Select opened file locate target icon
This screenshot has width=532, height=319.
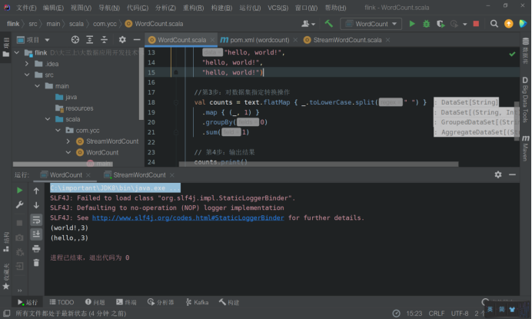(x=75, y=40)
